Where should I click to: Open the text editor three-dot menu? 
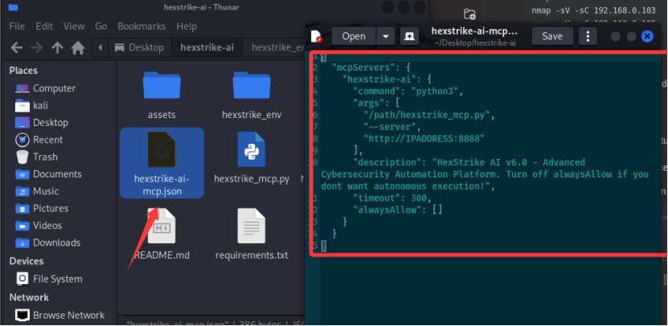pos(588,37)
